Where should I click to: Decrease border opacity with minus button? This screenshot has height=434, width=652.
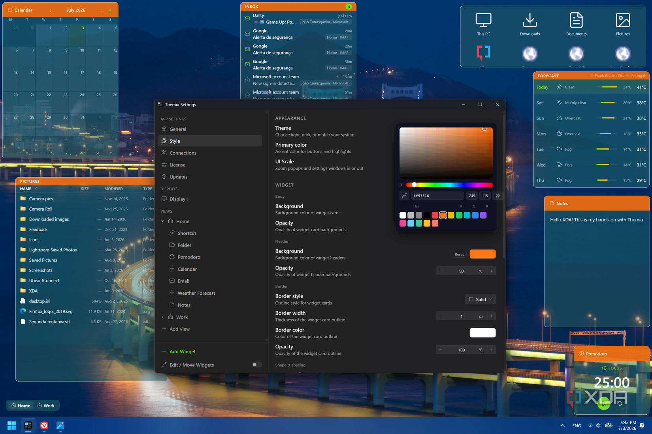(x=440, y=350)
